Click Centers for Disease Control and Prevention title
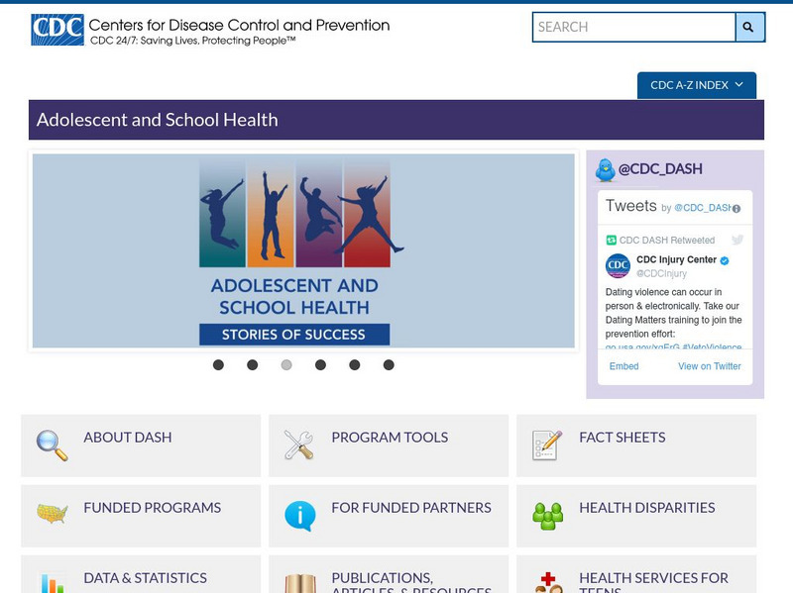The height and width of the screenshot is (593, 793). (x=239, y=25)
